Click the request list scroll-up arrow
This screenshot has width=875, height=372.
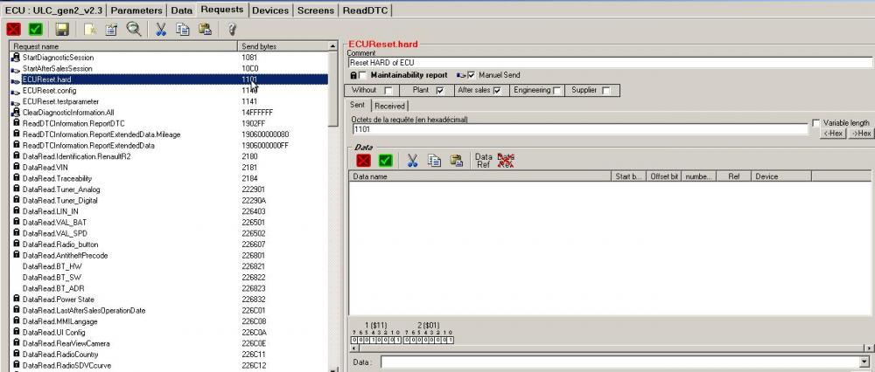coord(333,46)
